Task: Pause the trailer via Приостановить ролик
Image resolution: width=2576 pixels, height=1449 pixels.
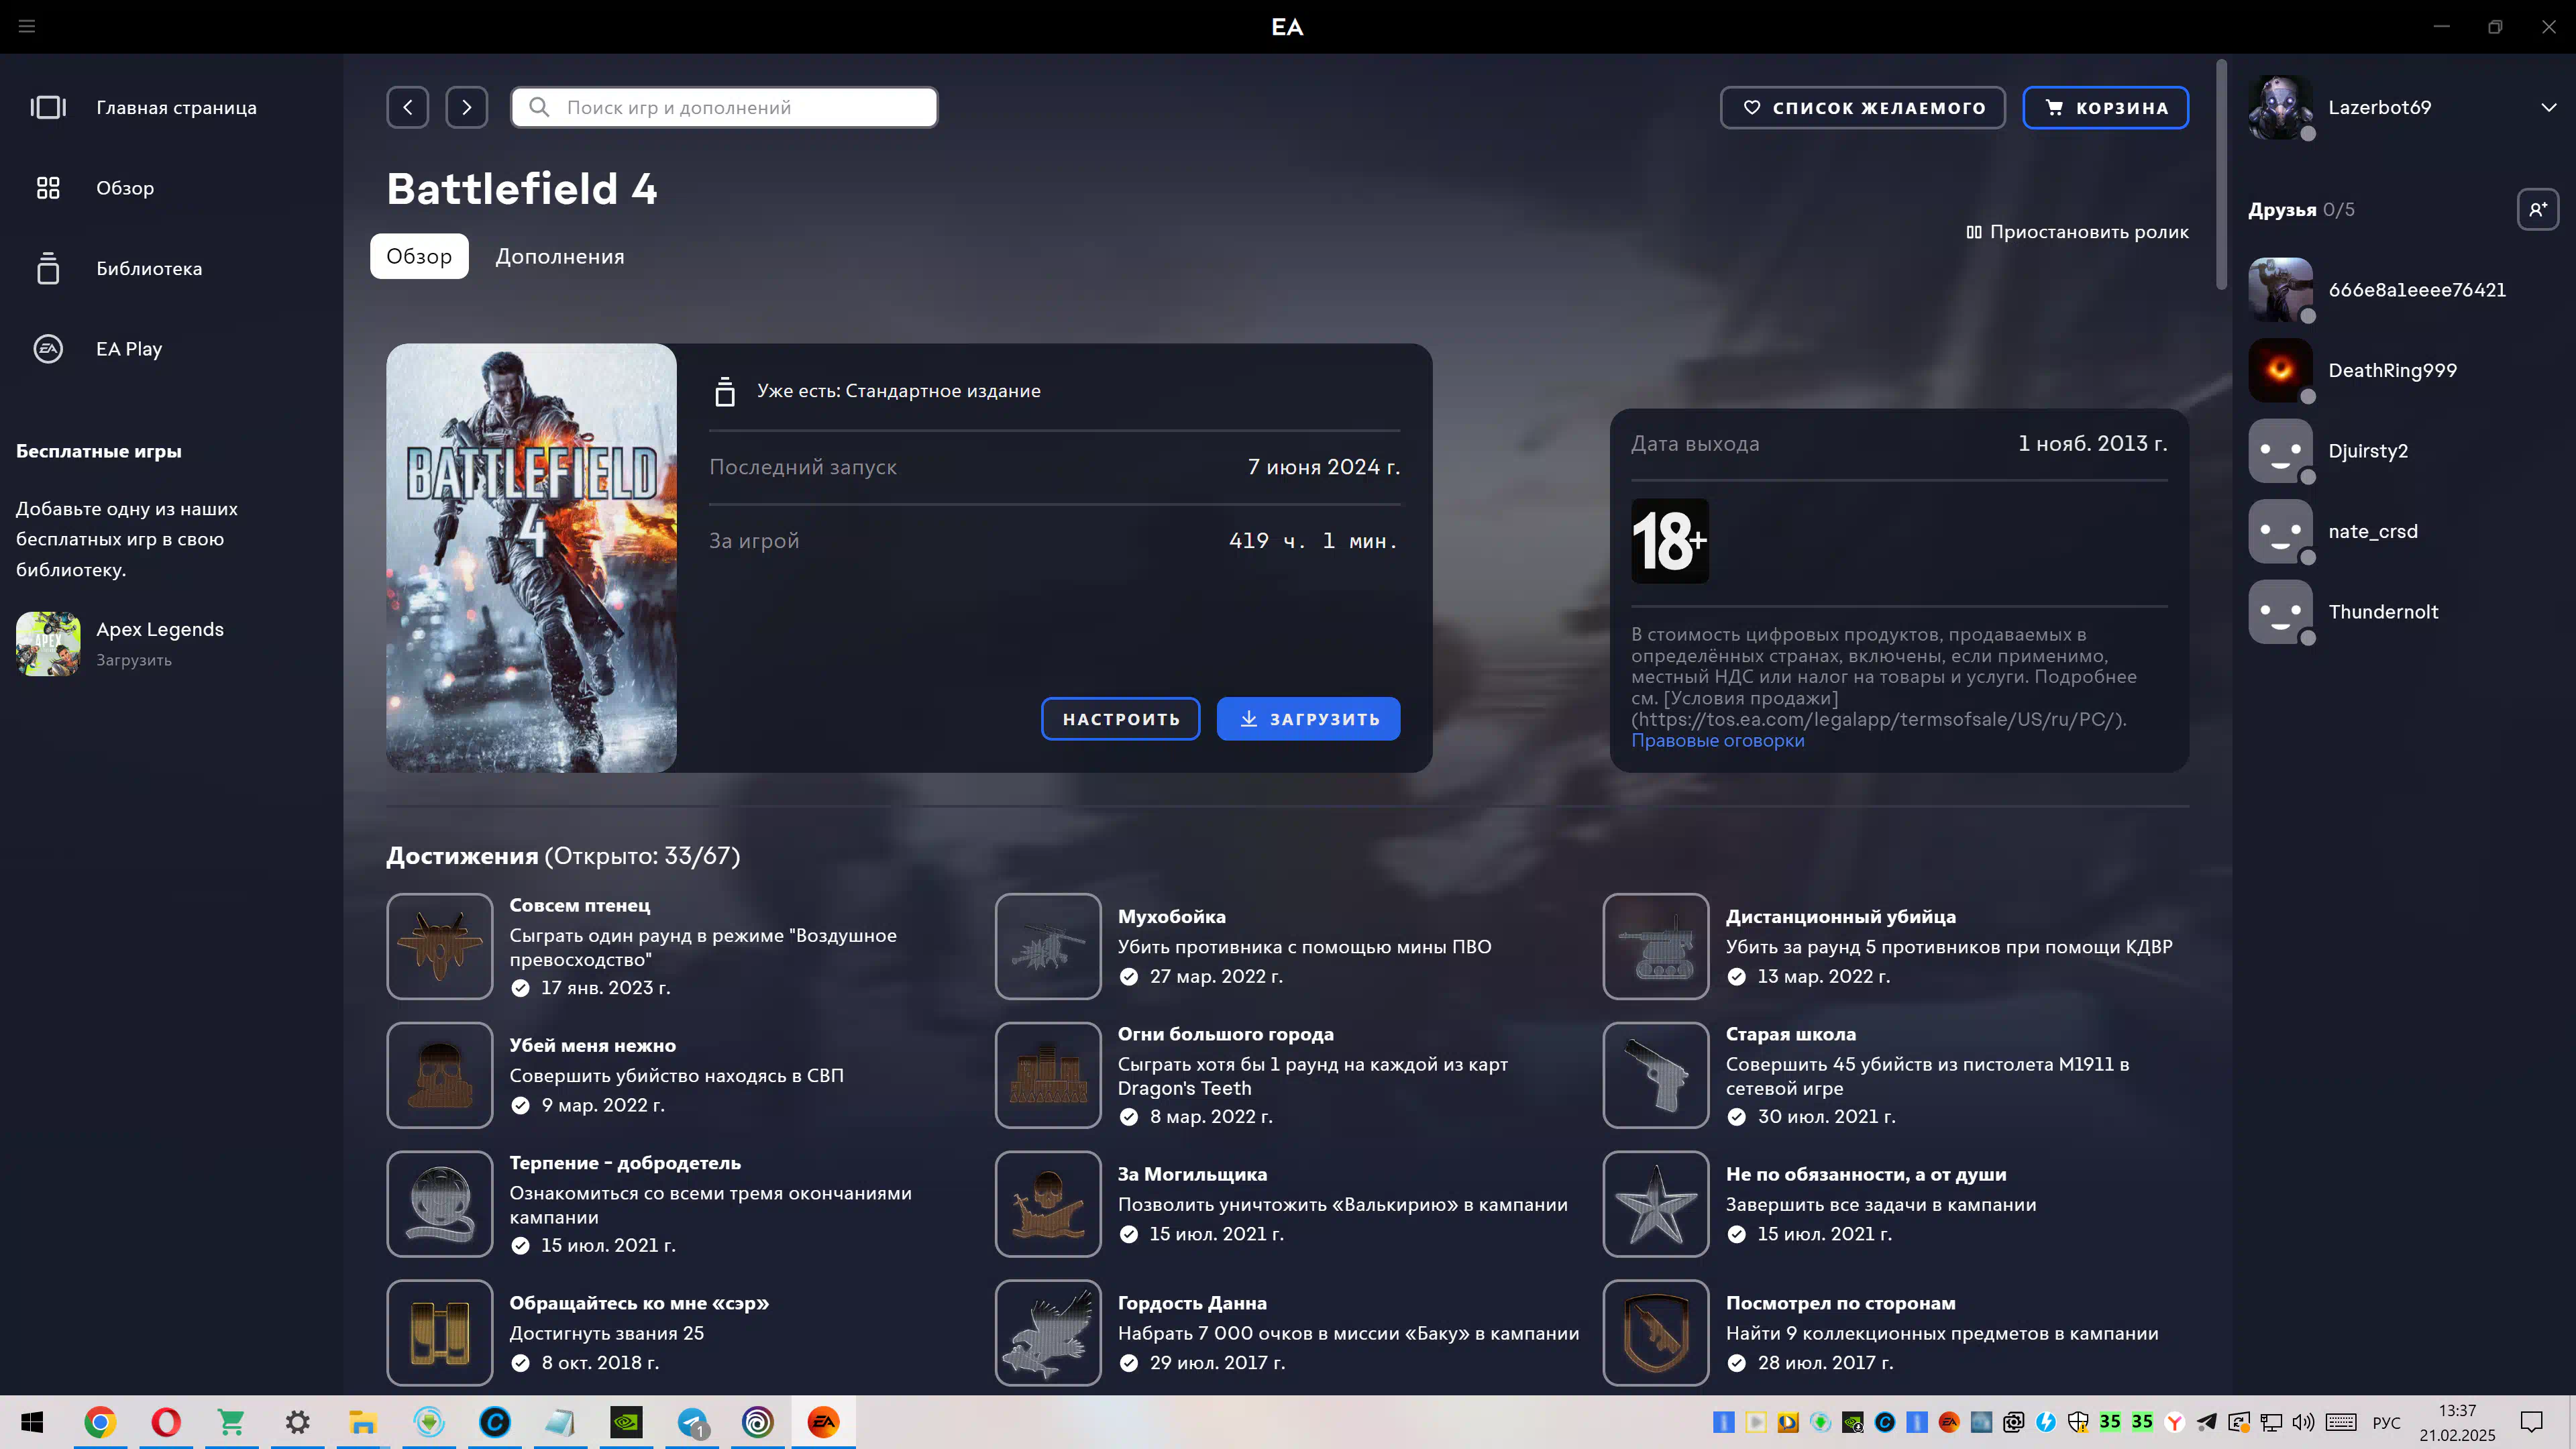Action: (2077, 232)
